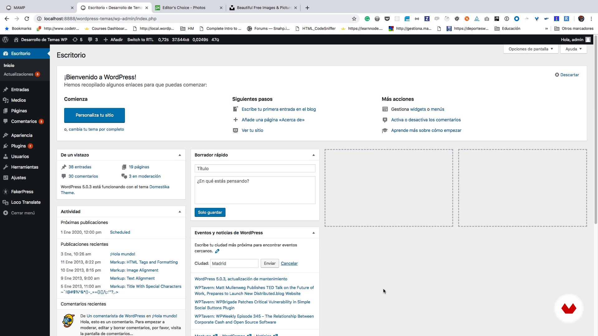Open Herramientas in the sidebar

tap(25, 167)
